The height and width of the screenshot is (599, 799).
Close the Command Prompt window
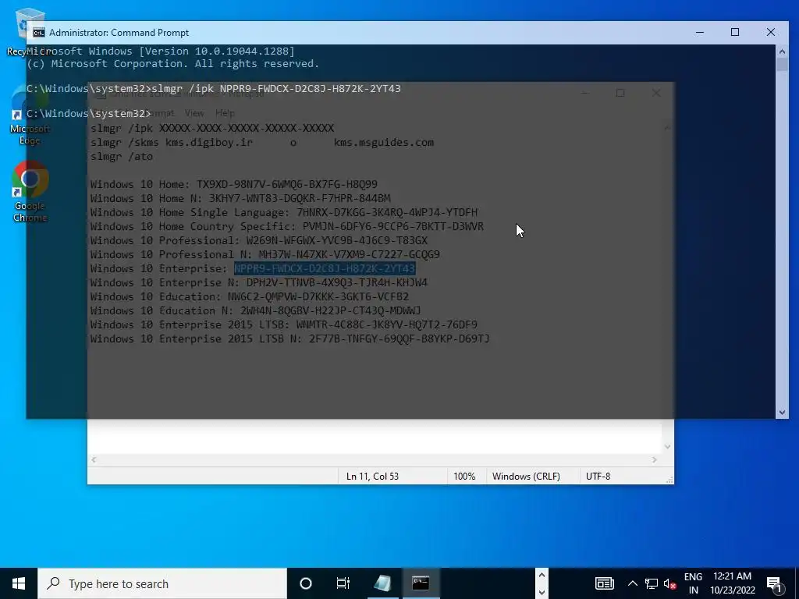tap(770, 32)
